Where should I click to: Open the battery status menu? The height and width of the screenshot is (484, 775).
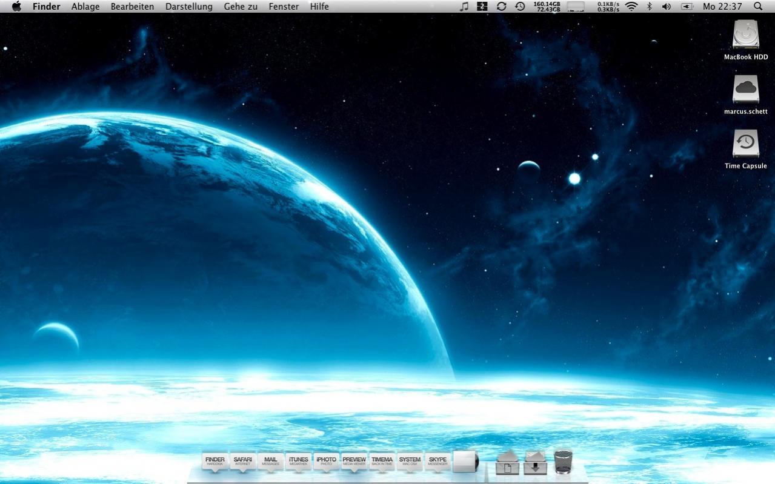coord(687,7)
